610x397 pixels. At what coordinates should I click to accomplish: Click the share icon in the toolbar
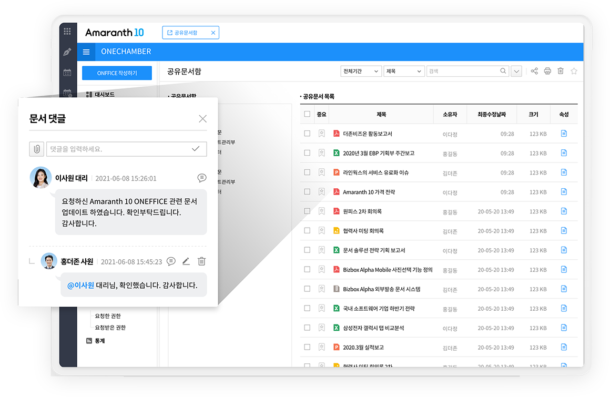tap(534, 71)
